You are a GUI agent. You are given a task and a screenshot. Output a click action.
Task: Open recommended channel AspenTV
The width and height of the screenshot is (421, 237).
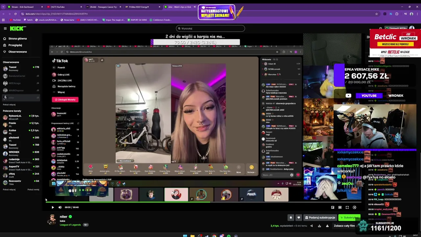coord(20,168)
